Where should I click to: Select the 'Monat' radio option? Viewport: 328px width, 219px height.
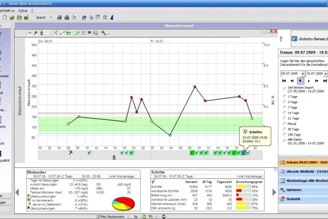[285, 124]
